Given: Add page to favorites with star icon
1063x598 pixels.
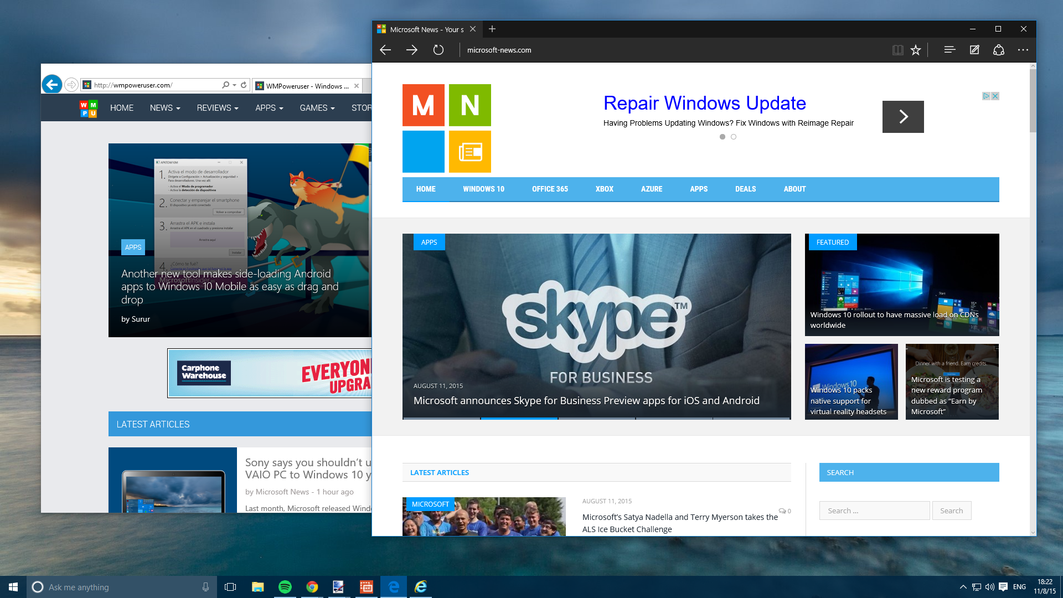Looking at the screenshot, I should [x=916, y=50].
